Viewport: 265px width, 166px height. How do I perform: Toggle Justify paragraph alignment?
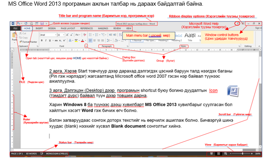(103, 41)
